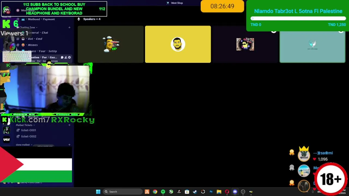Open File Explorer from the taskbar
Viewport: 349px width, 196px height.
pos(219,192)
